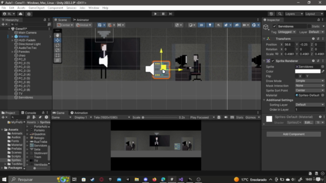
Task: Toggle 2D view mode in the Scene
Action: [x=201, y=25]
